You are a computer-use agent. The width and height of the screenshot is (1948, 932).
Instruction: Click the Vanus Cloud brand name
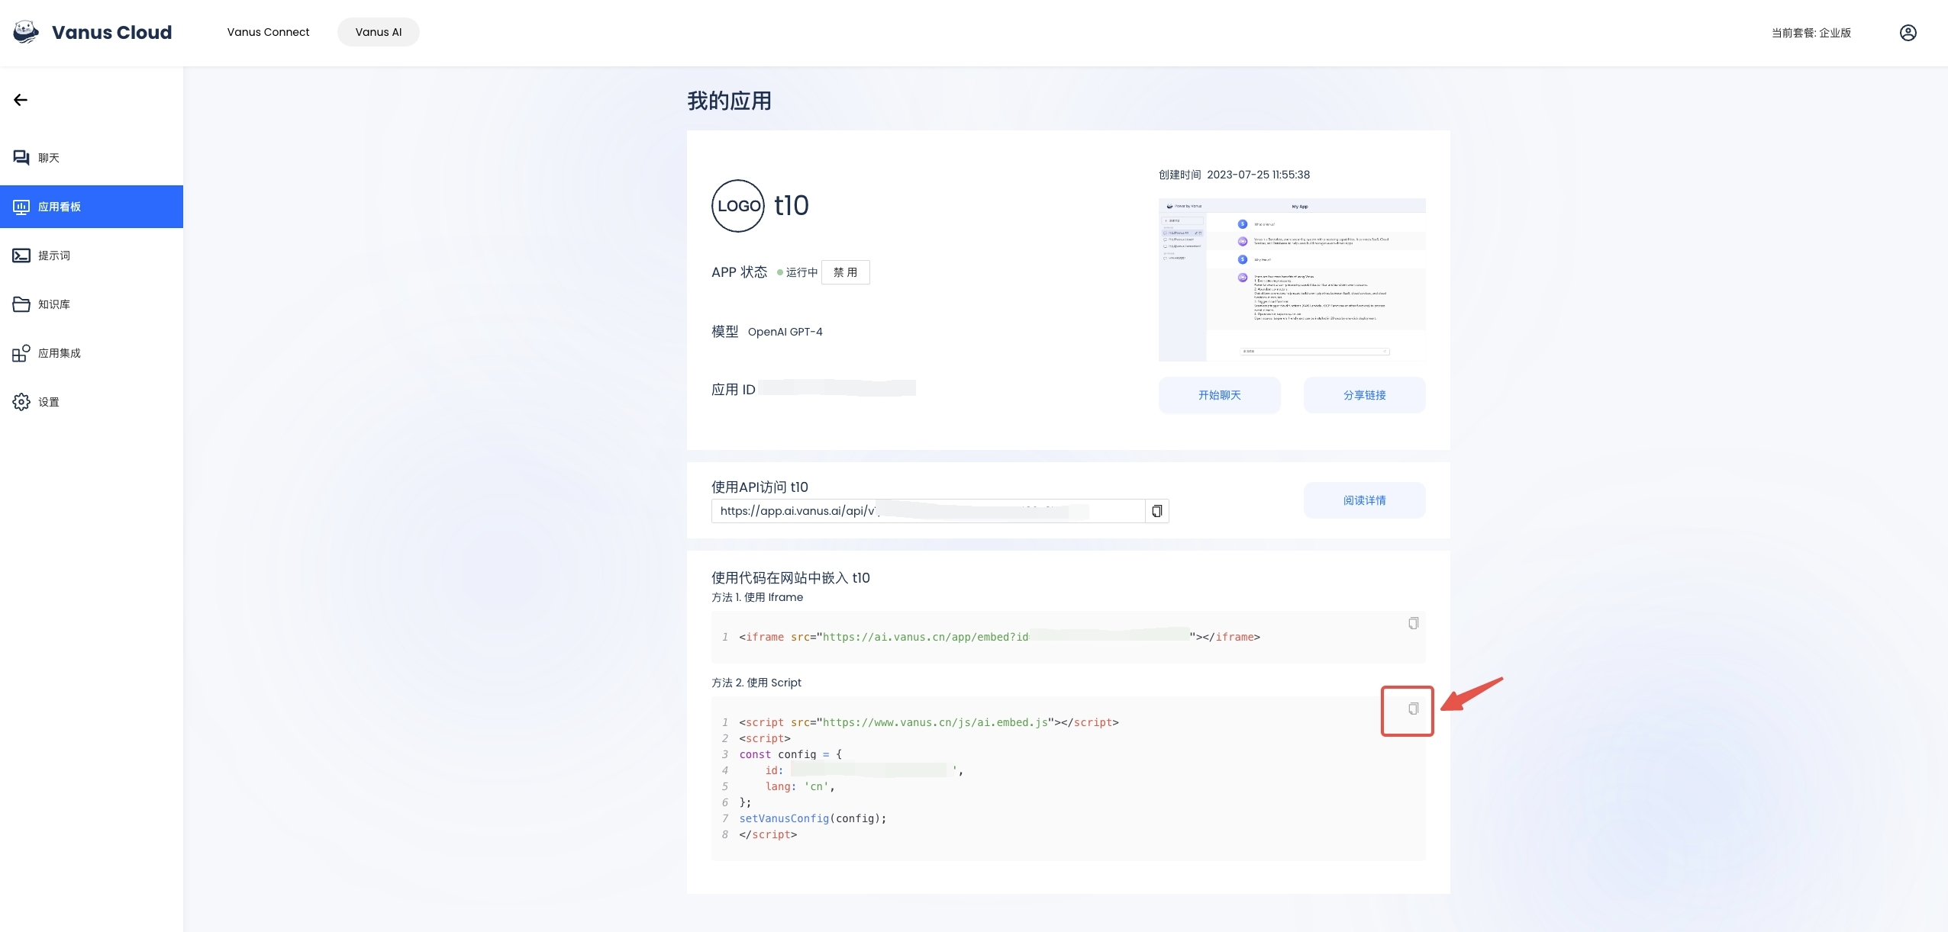[x=111, y=32]
